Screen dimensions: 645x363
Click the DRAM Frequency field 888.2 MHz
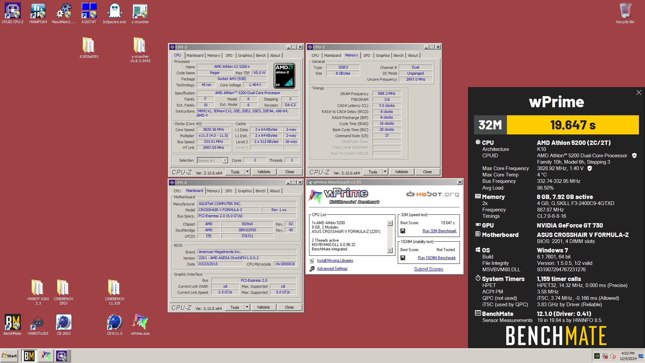pyautogui.click(x=387, y=93)
